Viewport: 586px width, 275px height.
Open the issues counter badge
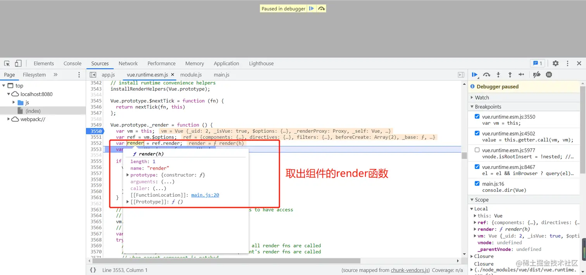538,63
